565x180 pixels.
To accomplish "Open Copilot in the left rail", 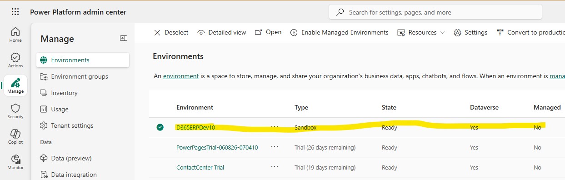I will coord(15,137).
